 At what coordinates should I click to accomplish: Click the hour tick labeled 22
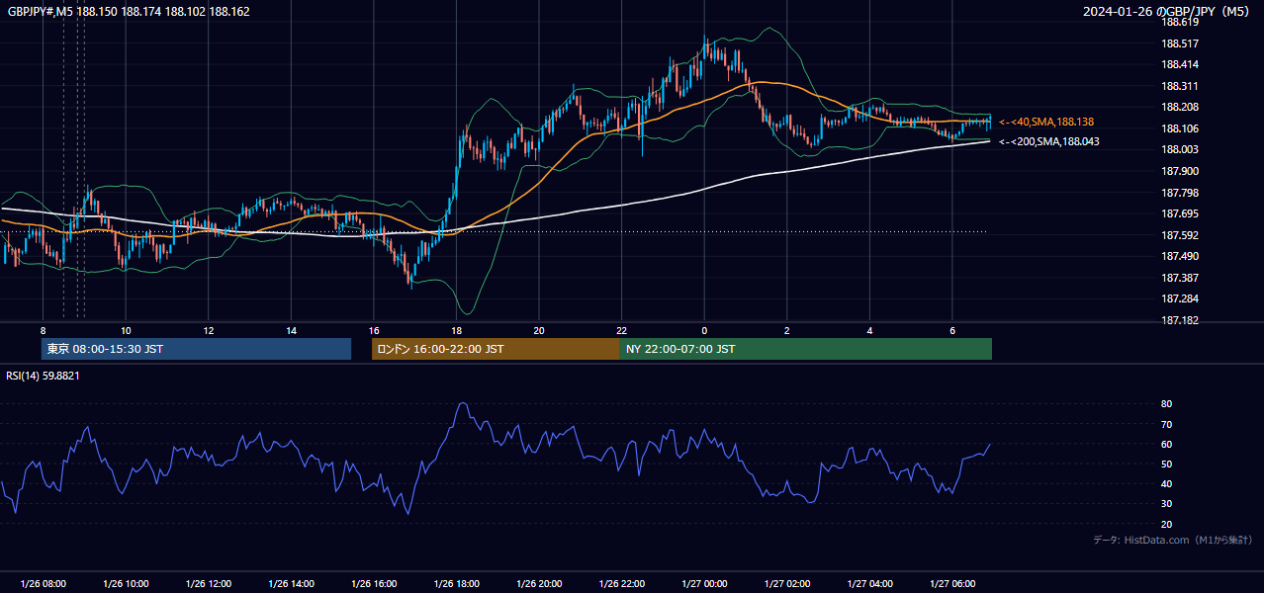621,330
